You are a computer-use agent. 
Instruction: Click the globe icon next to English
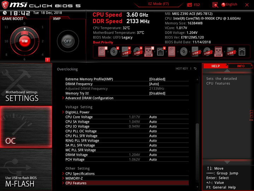(223, 5)
